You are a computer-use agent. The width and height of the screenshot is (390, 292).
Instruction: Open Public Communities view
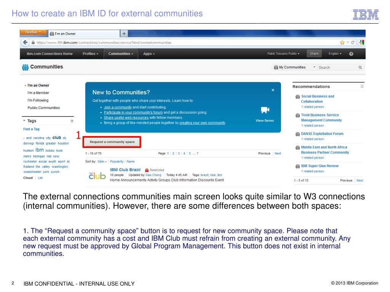pos(43,108)
